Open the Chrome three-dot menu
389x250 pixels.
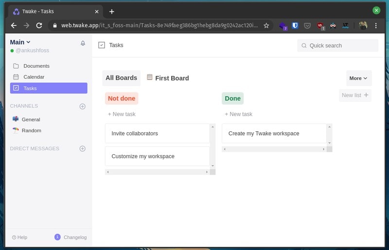pyautogui.click(x=376, y=25)
